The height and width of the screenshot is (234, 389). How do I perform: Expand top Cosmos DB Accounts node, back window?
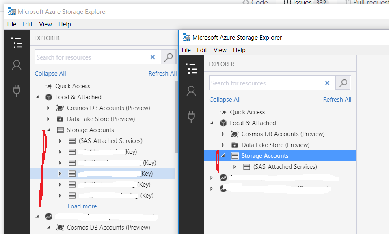48,108
